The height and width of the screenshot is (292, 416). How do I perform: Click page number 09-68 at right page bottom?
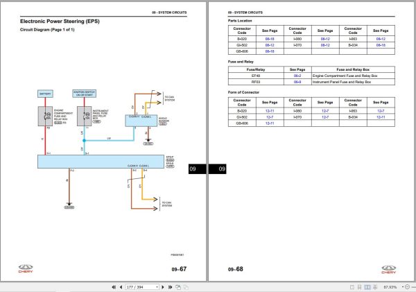[235, 269]
